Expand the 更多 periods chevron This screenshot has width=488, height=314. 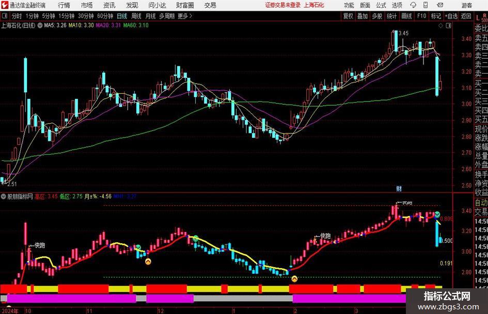tap(185, 16)
